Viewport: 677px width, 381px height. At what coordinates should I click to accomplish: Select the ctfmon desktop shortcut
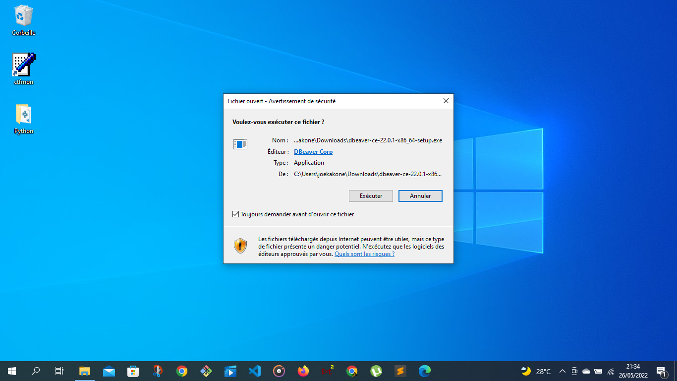(x=24, y=69)
